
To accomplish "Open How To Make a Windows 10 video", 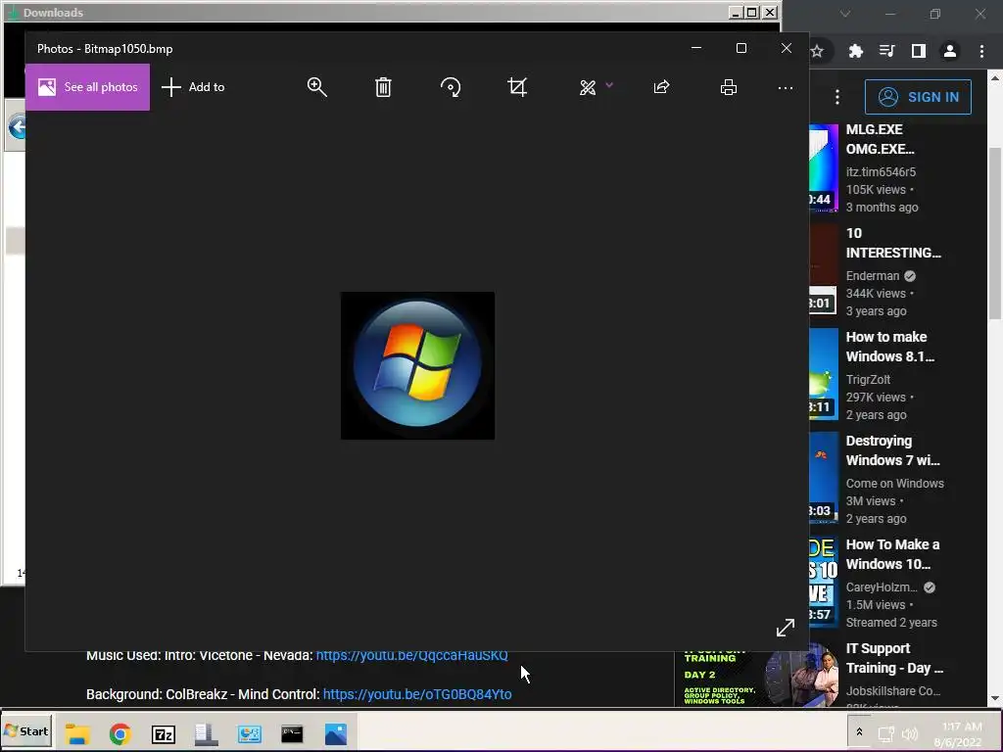I will [892, 554].
